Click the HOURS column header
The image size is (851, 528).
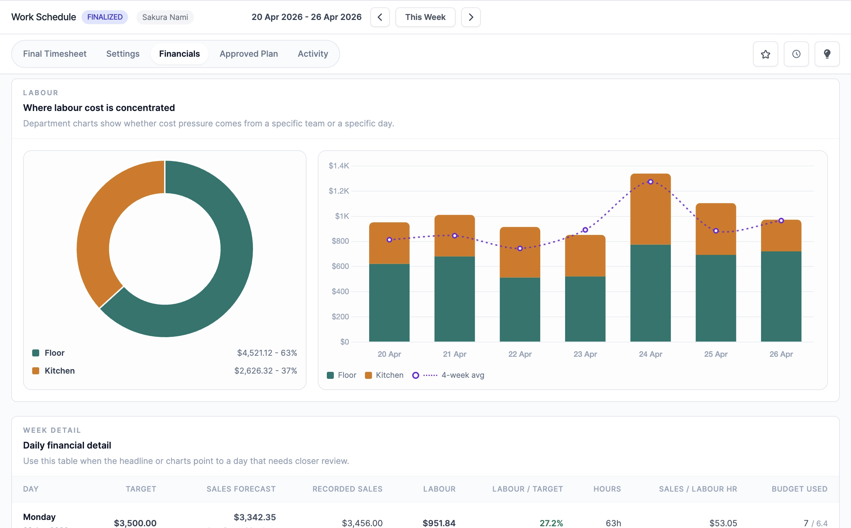tap(607, 489)
